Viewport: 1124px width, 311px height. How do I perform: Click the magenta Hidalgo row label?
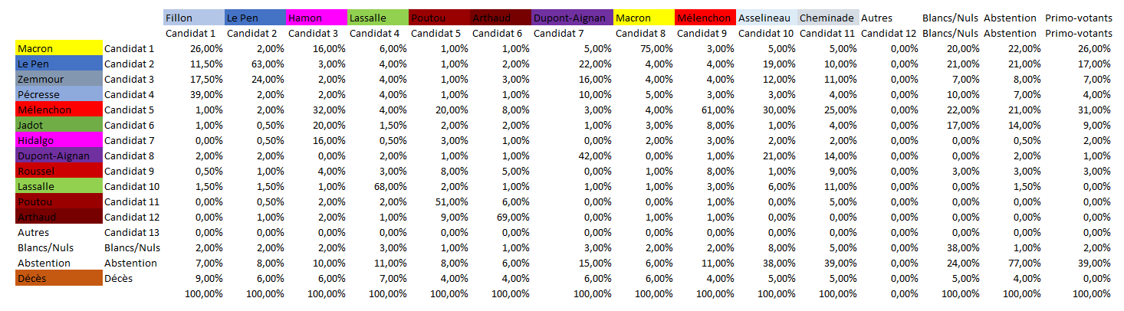pyautogui.click(x=58, y=140)
